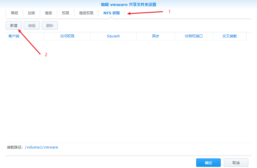Screen dimensions: 257x168
Task: Select the NFS 权限 tab
Action: tap(112, 13)
